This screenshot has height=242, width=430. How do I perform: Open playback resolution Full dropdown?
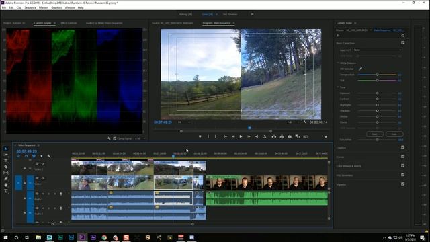point(293,122)
